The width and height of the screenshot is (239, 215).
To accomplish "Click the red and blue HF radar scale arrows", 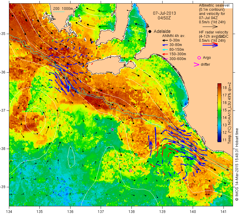I will click(x=210, y=44).
